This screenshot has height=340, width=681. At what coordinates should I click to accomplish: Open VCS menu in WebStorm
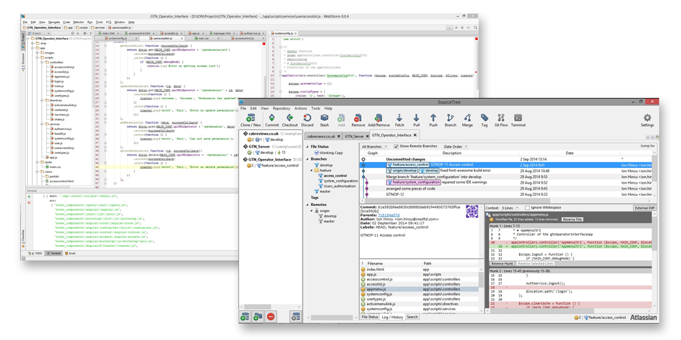point(108,22)
